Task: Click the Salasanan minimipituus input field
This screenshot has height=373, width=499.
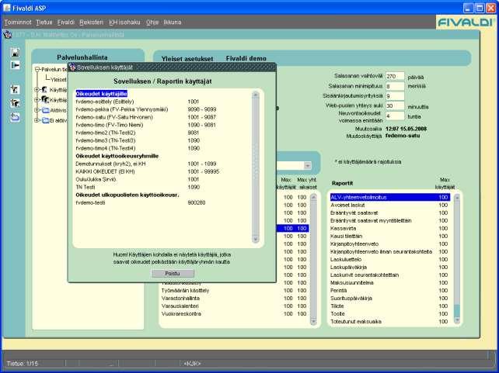Action: coord(395,86)
